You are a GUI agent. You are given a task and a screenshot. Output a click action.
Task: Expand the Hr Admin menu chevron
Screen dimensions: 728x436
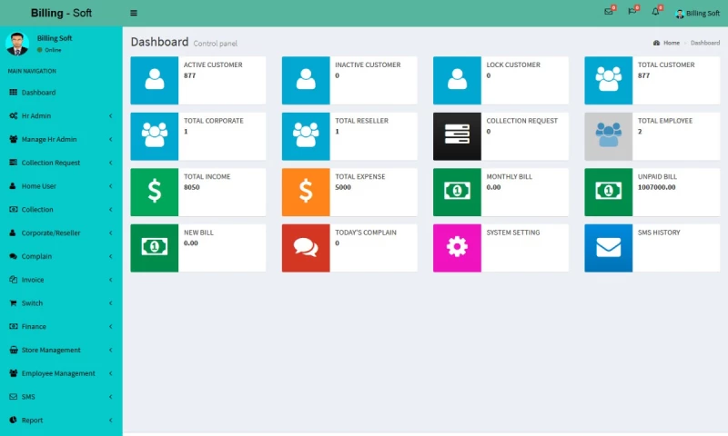point(110,116)
